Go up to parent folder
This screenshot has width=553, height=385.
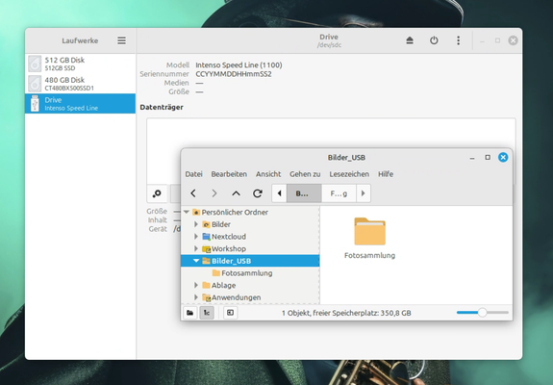236,193
